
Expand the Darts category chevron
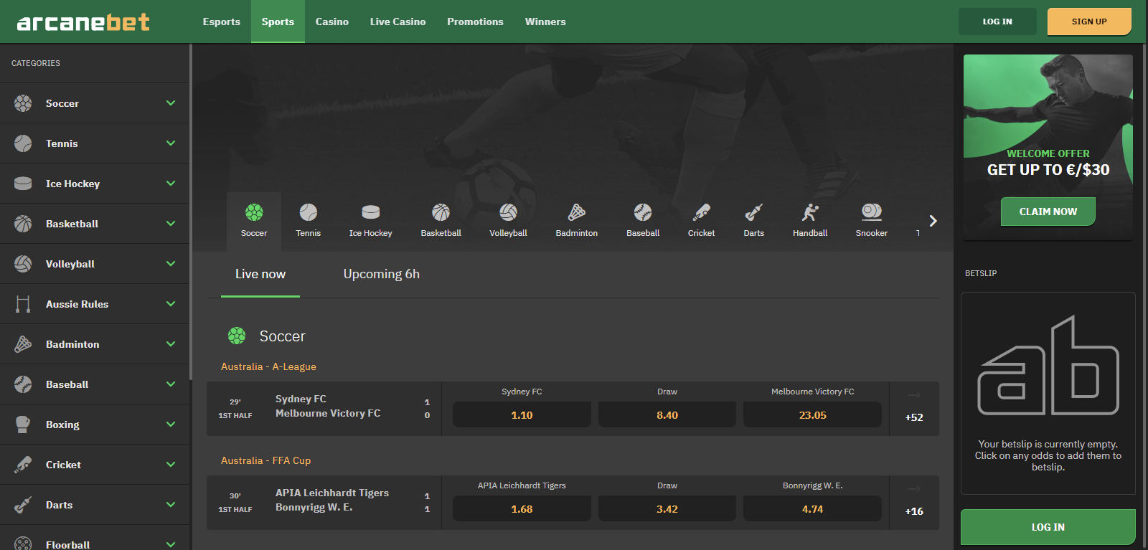point(171,505)
